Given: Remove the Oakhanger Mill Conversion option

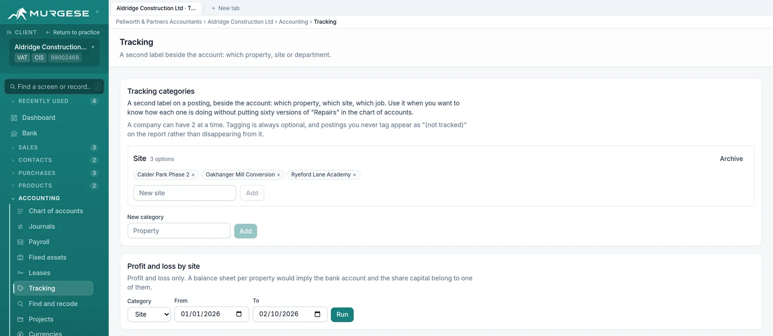Looking at the screenshot, I should 278,175.
